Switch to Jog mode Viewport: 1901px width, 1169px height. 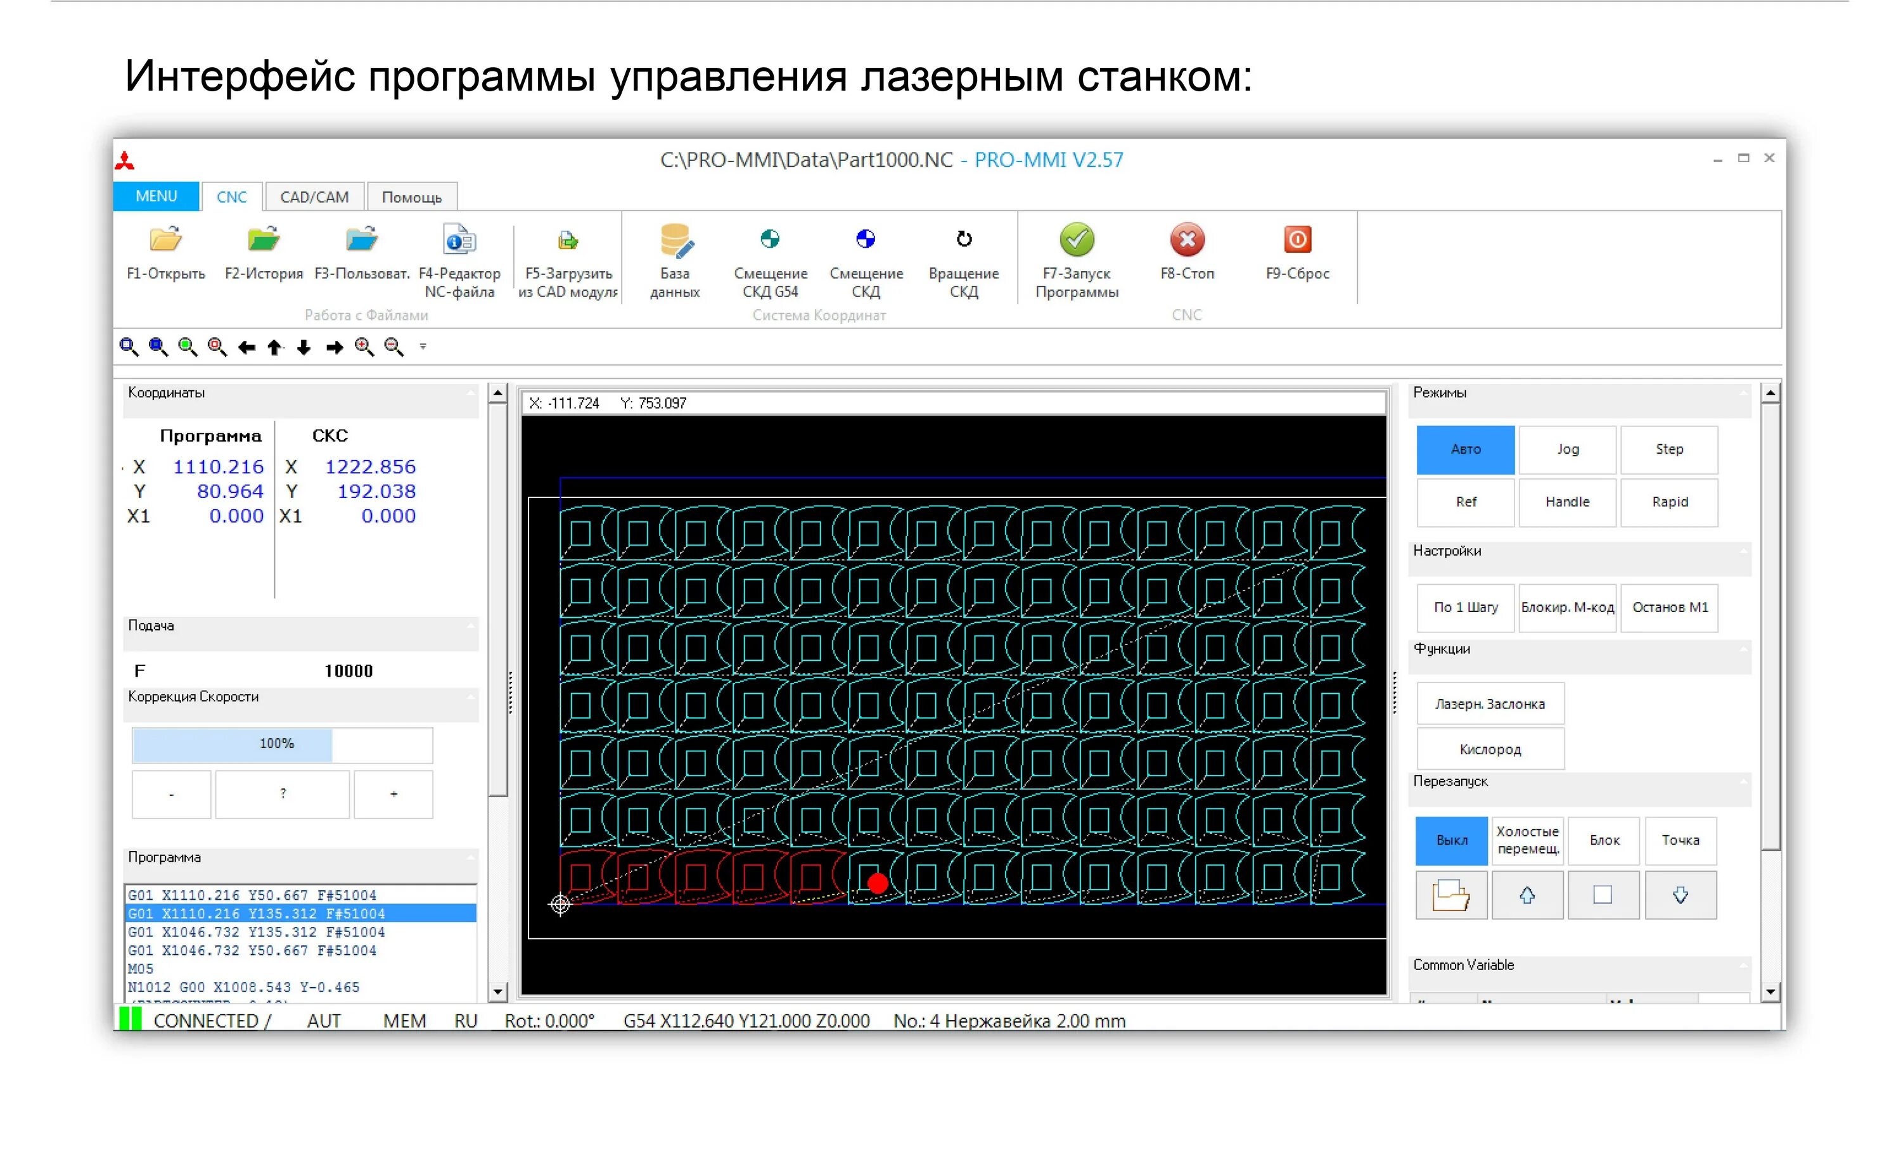click(x=1567, y=449)
